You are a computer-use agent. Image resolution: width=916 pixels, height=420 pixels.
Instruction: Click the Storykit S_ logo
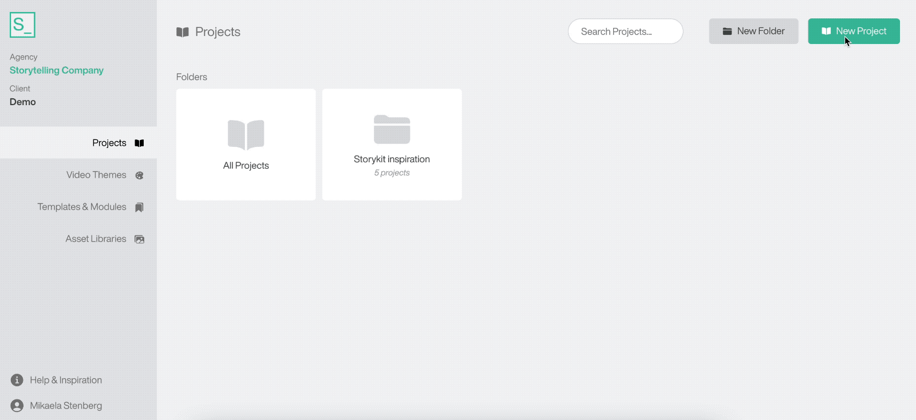point(22,25)
